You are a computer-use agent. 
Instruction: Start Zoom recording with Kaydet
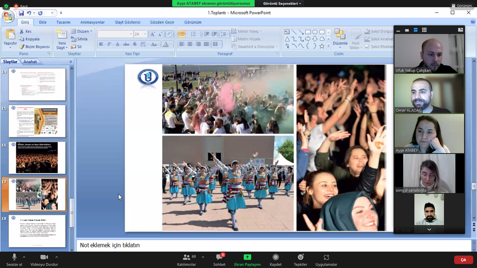click(x=275, y=260)
